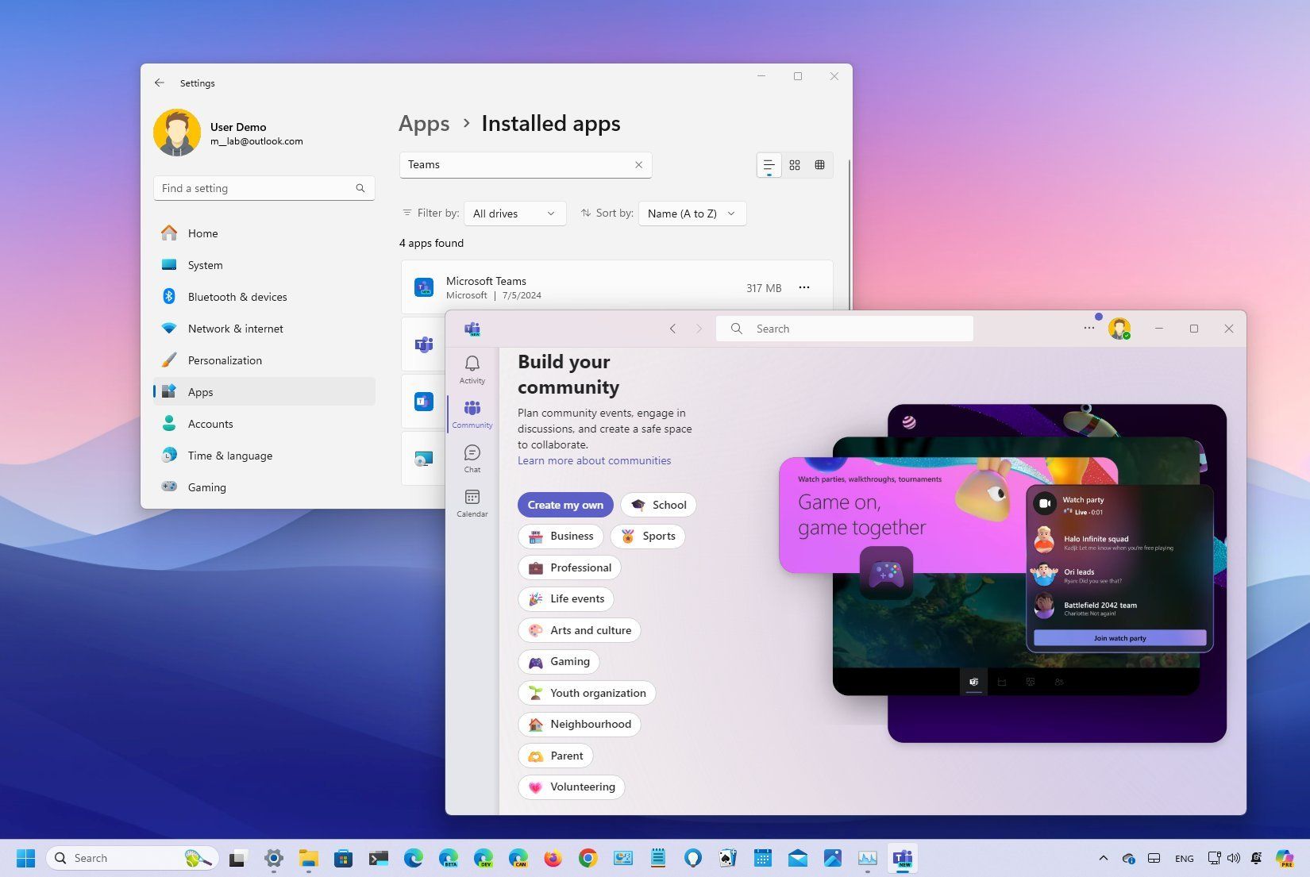The image size is (1310, 877).
Task: Clear the Teams search text in Settings
Action: click(x=638, y=165)
